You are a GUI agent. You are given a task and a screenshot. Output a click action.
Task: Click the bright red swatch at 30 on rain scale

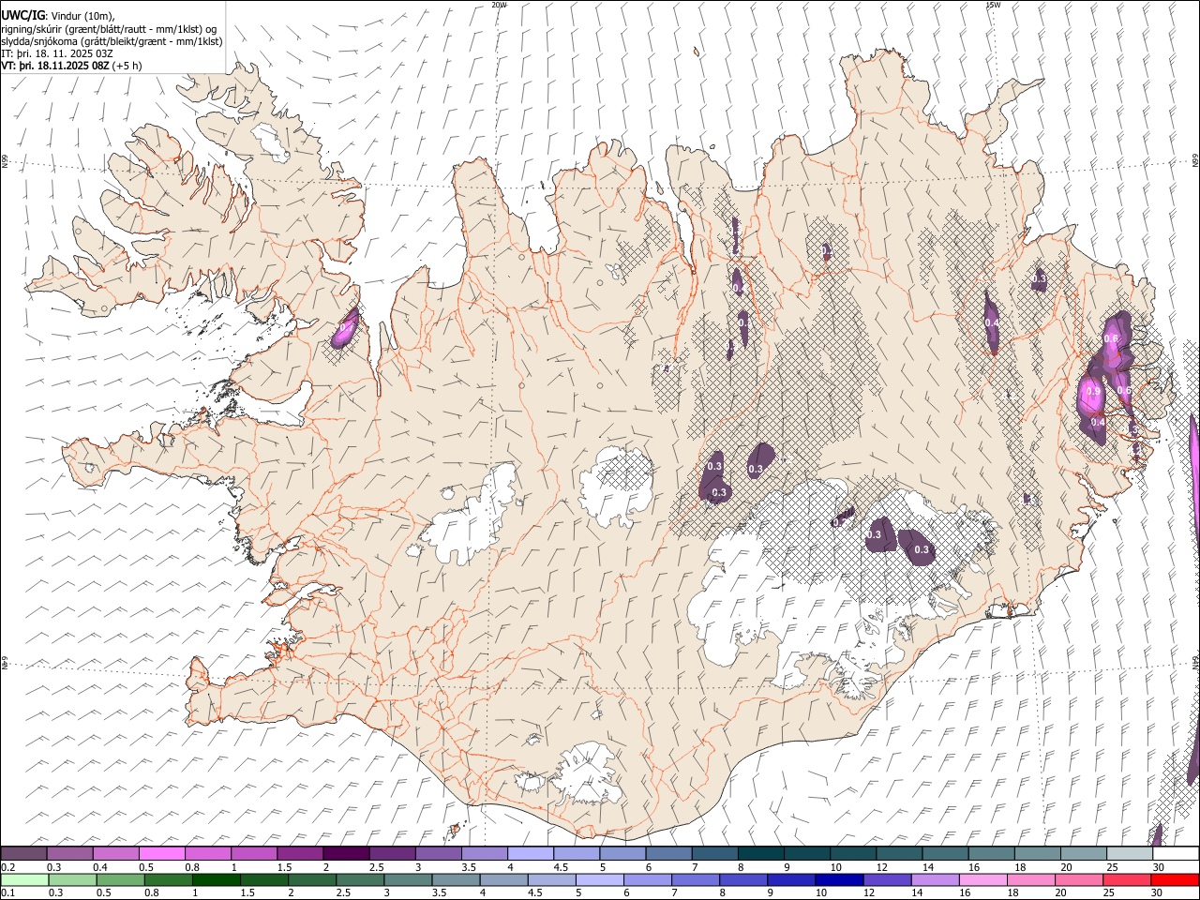pyautogui.click(x=1176, y=879)
